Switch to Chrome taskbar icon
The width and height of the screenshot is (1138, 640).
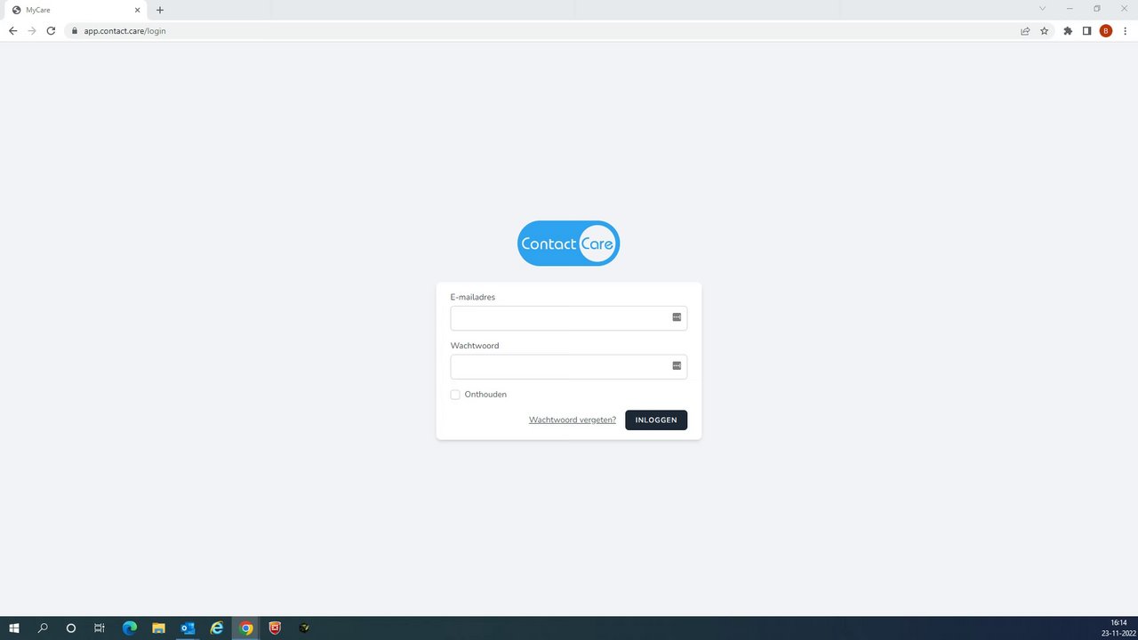pyautogui.click(x=246, y=628)
